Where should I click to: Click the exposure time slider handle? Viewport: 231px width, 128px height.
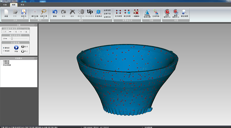[12, 38]
